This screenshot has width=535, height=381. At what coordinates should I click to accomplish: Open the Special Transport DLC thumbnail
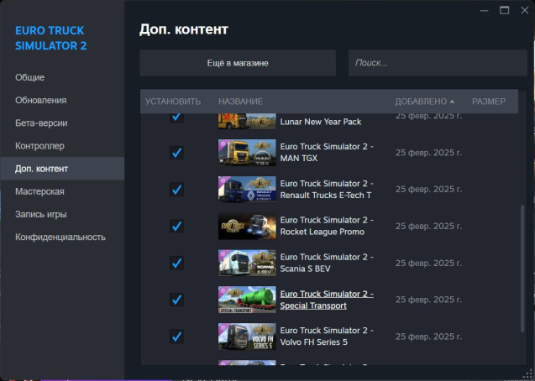tap(247, 300)
